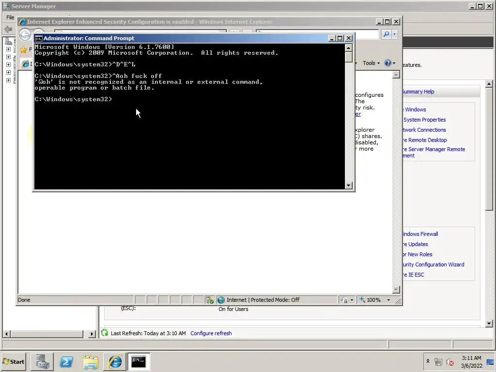Click Server Manager main pane scroll down arrow

489,323
